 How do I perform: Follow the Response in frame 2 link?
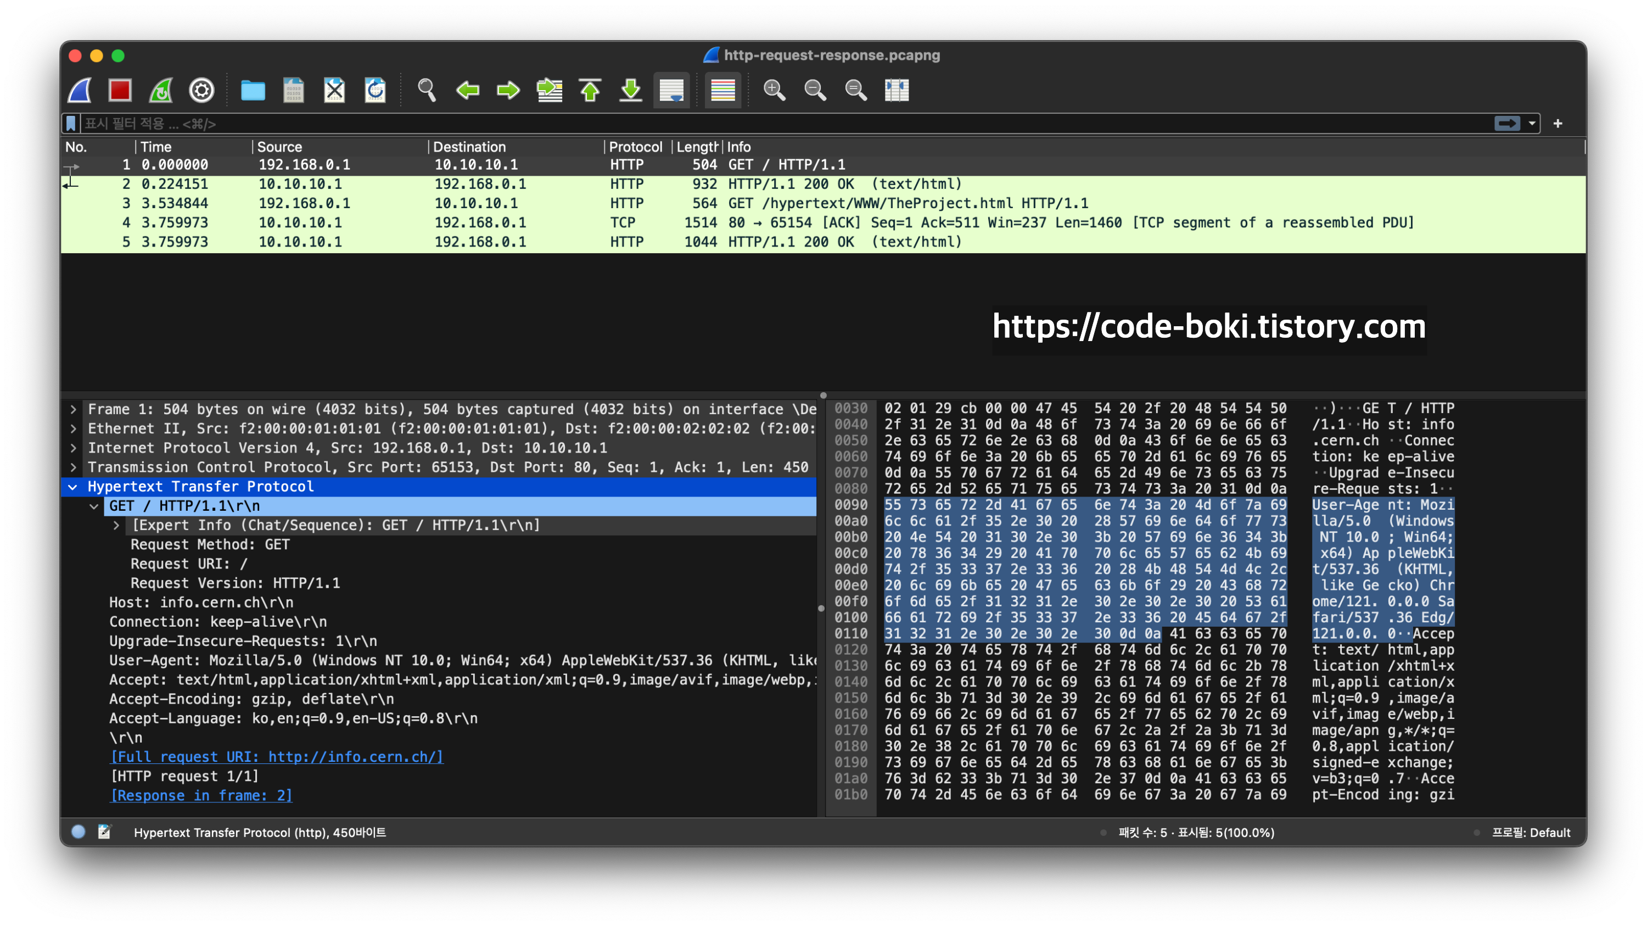tap(201, 795)
